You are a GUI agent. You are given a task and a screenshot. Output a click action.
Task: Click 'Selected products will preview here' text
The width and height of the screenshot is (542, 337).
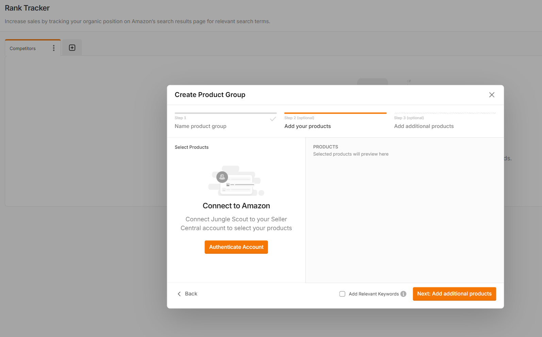(351, 154)
